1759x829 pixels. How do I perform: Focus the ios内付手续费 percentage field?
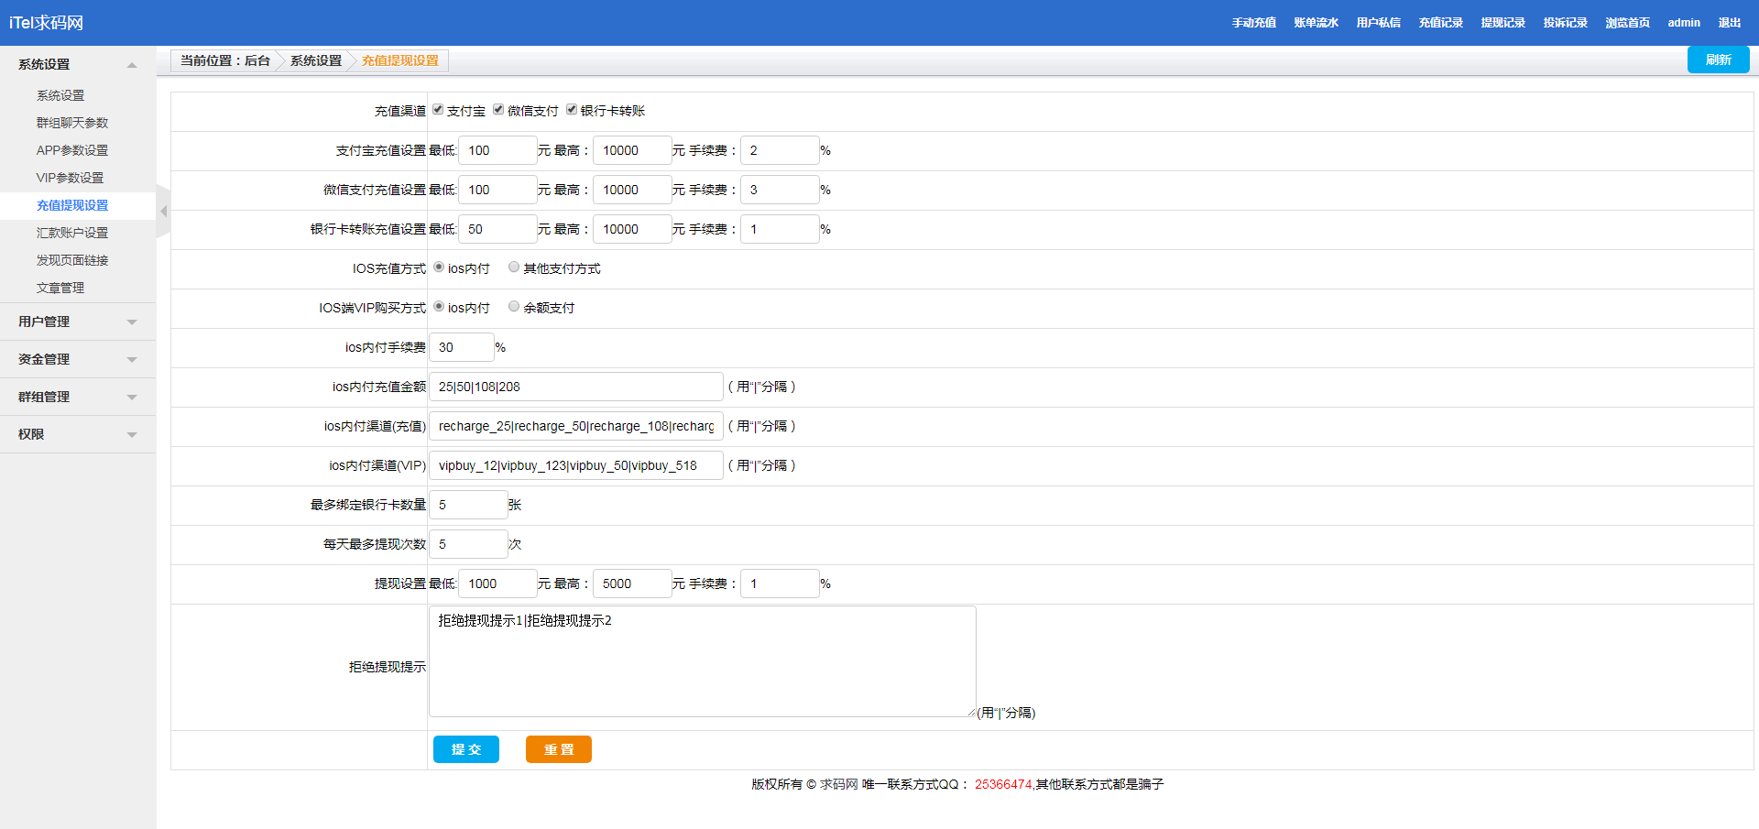point(462,347)
